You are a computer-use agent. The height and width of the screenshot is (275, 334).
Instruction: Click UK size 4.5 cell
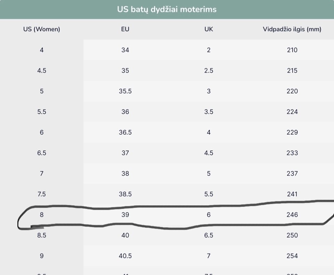click(x=209, y=153)
